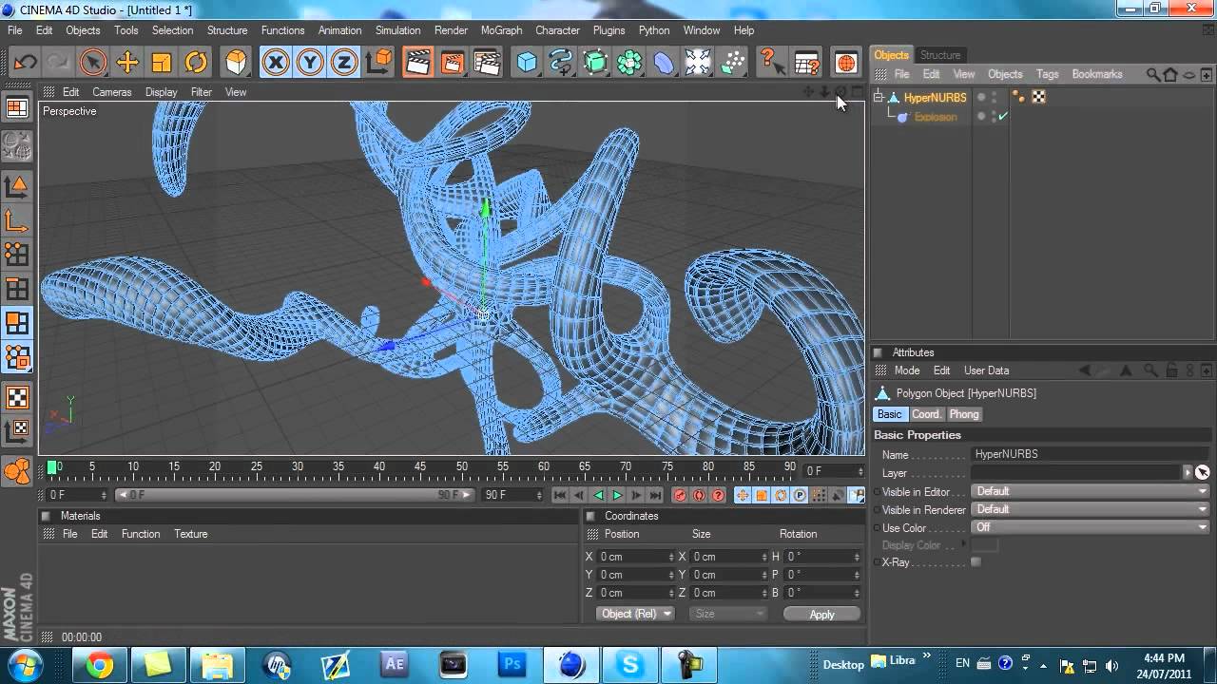The width and height of the screenshot is (1217, 684).
Task: Click the Display Color swatch
Action: click(984, 545)
